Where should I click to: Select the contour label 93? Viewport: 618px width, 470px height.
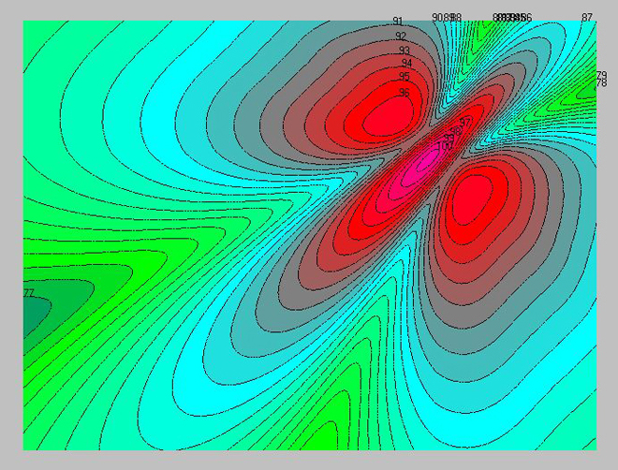point(404,51)
